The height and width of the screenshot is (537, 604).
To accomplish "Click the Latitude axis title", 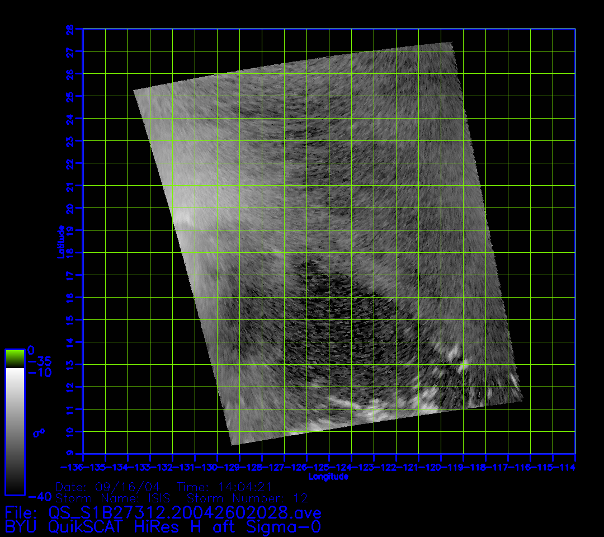I will tap(60, 241).
